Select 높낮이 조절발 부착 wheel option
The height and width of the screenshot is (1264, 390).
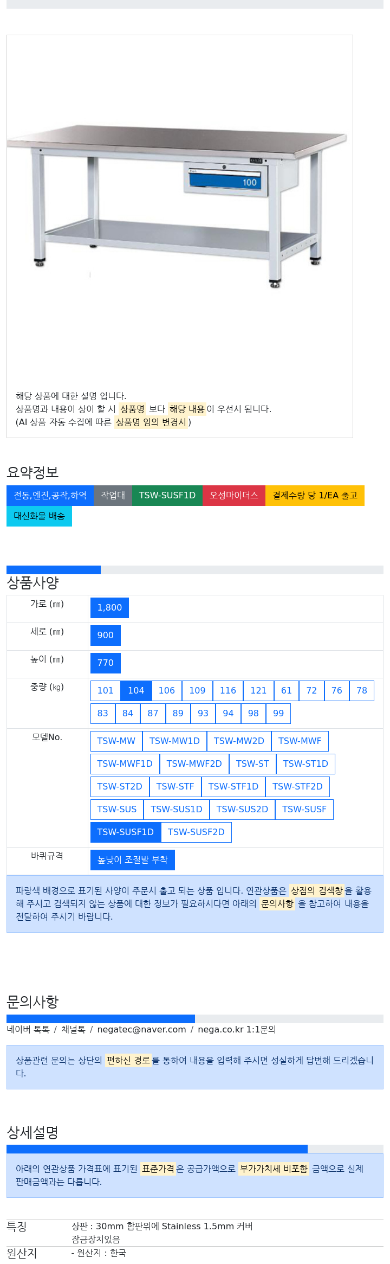coord(133,859)
